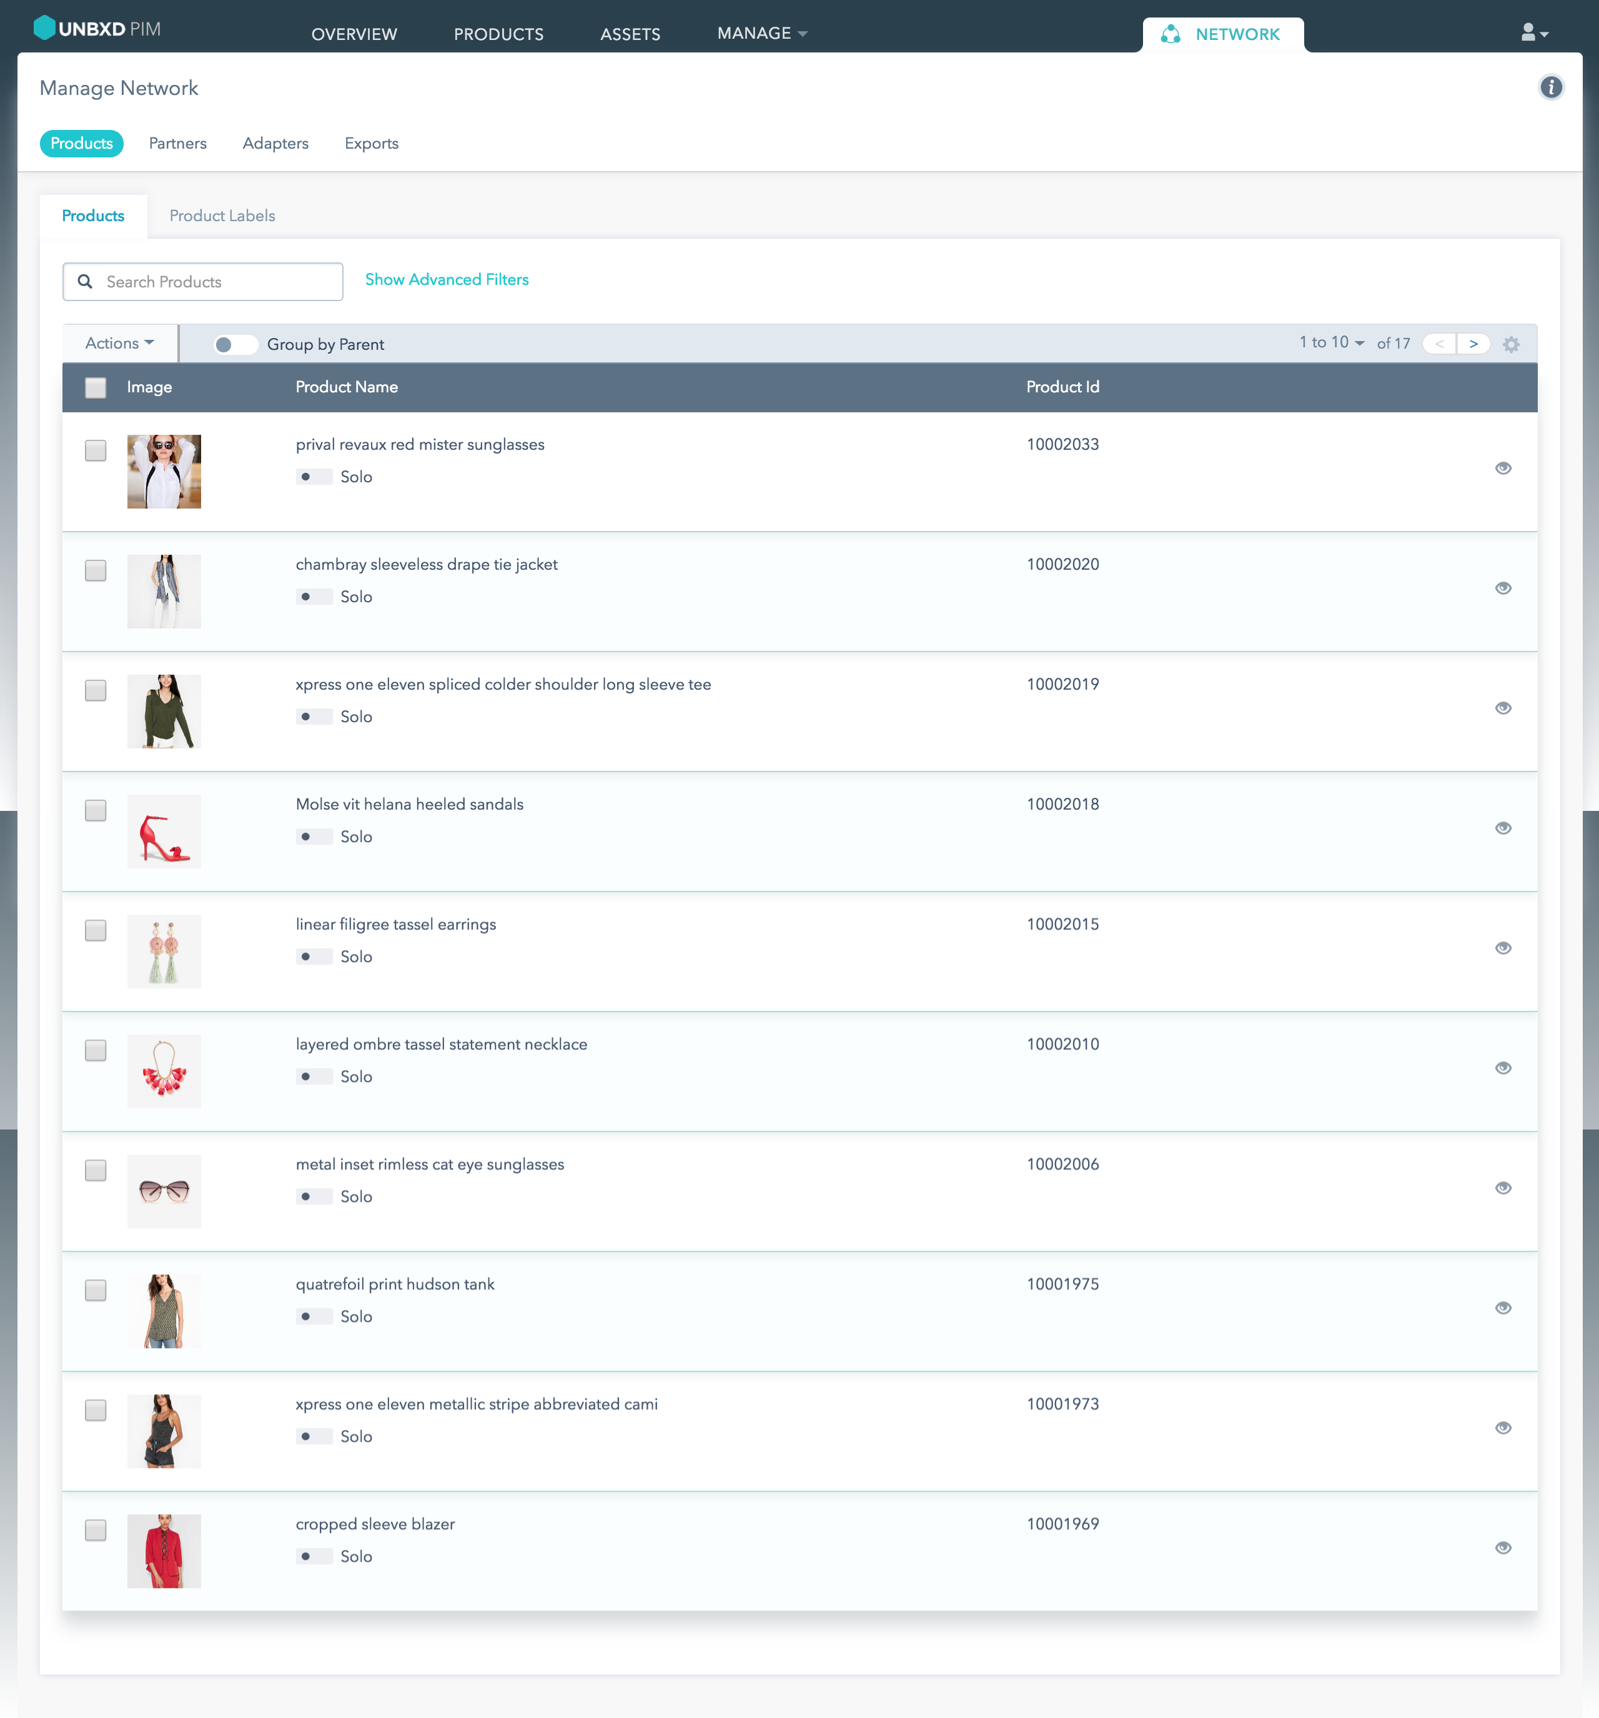Open thumbnail of tassel earrings
This screenshot has width=1599, height=1718.
point(164,952)
